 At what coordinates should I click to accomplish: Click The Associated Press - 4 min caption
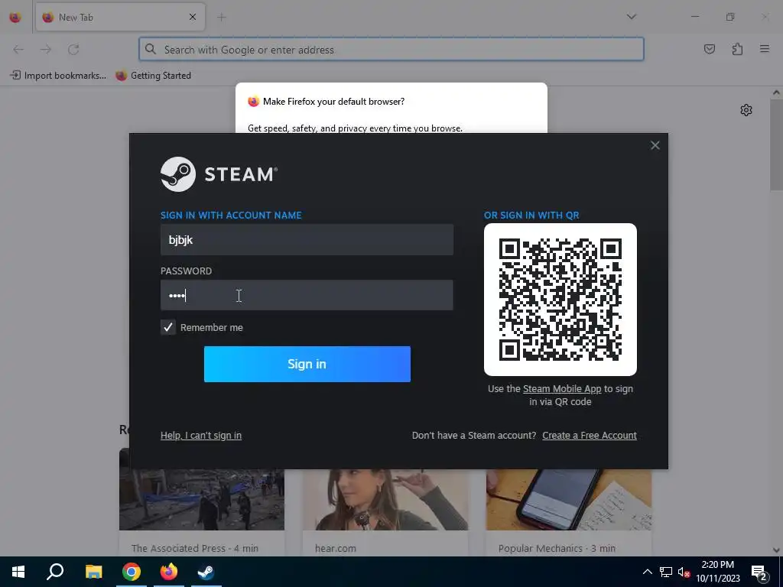click(x=195, y=548)
